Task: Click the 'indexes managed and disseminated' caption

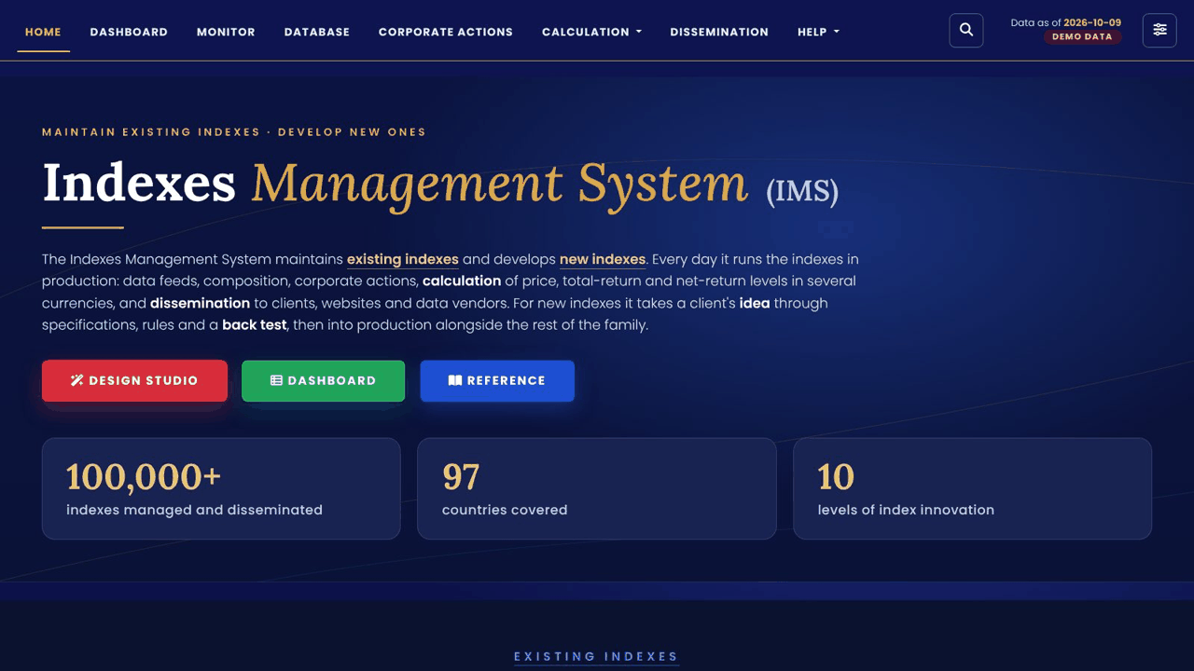Action: coord(194,510)
